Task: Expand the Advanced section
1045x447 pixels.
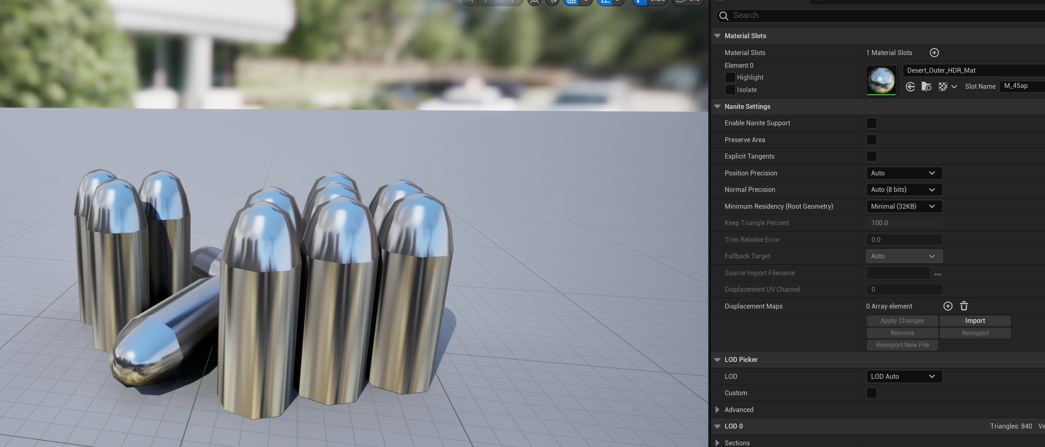Action: 717,410
